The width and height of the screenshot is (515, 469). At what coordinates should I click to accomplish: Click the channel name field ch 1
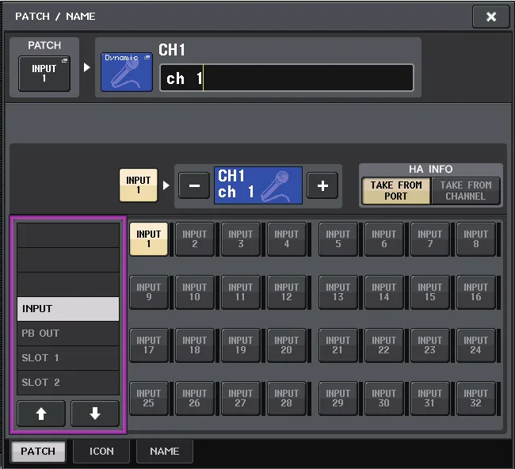coord(286,78)
